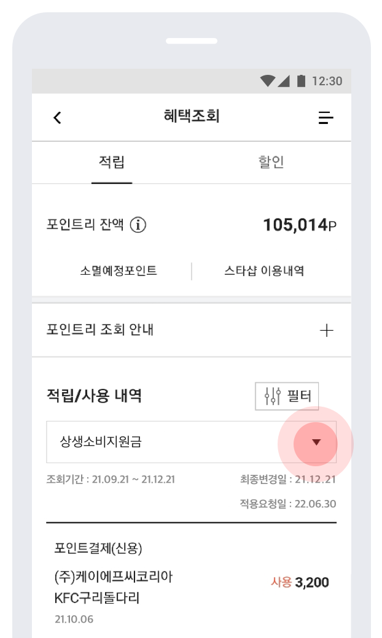
Task: Tap the info icon beside 포인트리 잔액
Action: pos(138,225)
